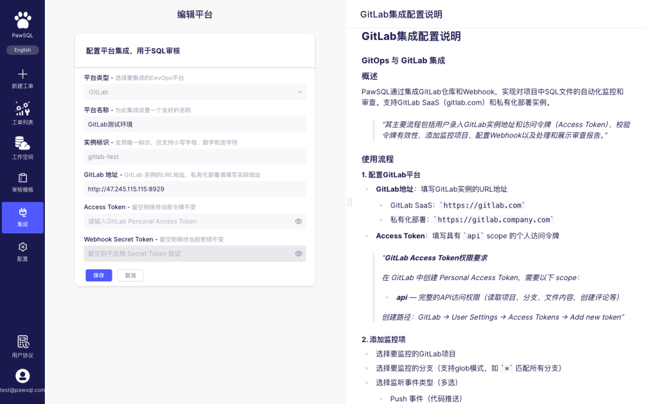
Task: Click the 实例标识 gitlab-test field
Action: [x=195, y=157]
